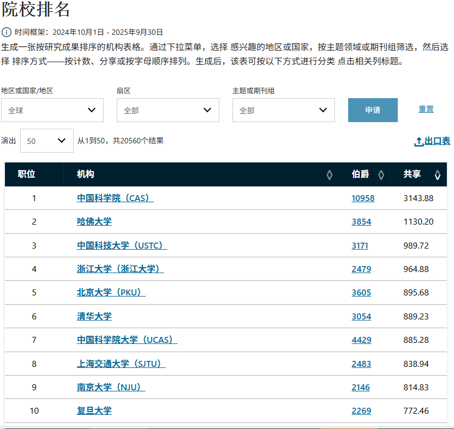Click share value 1130.20
The height and width of the screenshot is (429, 454).
pos(419,222)
